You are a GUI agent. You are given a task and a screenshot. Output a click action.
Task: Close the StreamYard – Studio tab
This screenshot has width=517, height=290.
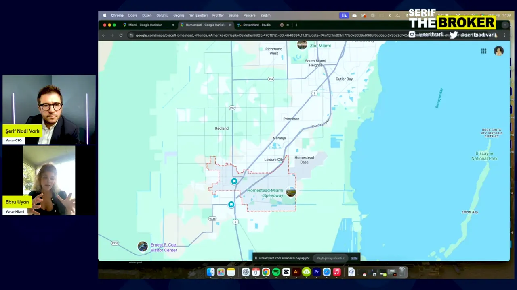tap(288, 25)
